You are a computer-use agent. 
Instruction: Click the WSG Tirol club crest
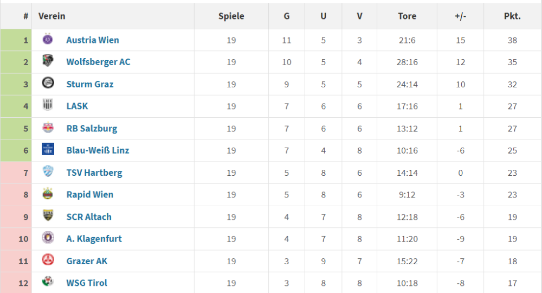pos(48,282)
